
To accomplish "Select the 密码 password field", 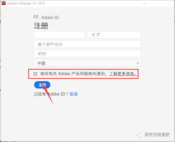I will pyautogui.click(x=87, y=54).
